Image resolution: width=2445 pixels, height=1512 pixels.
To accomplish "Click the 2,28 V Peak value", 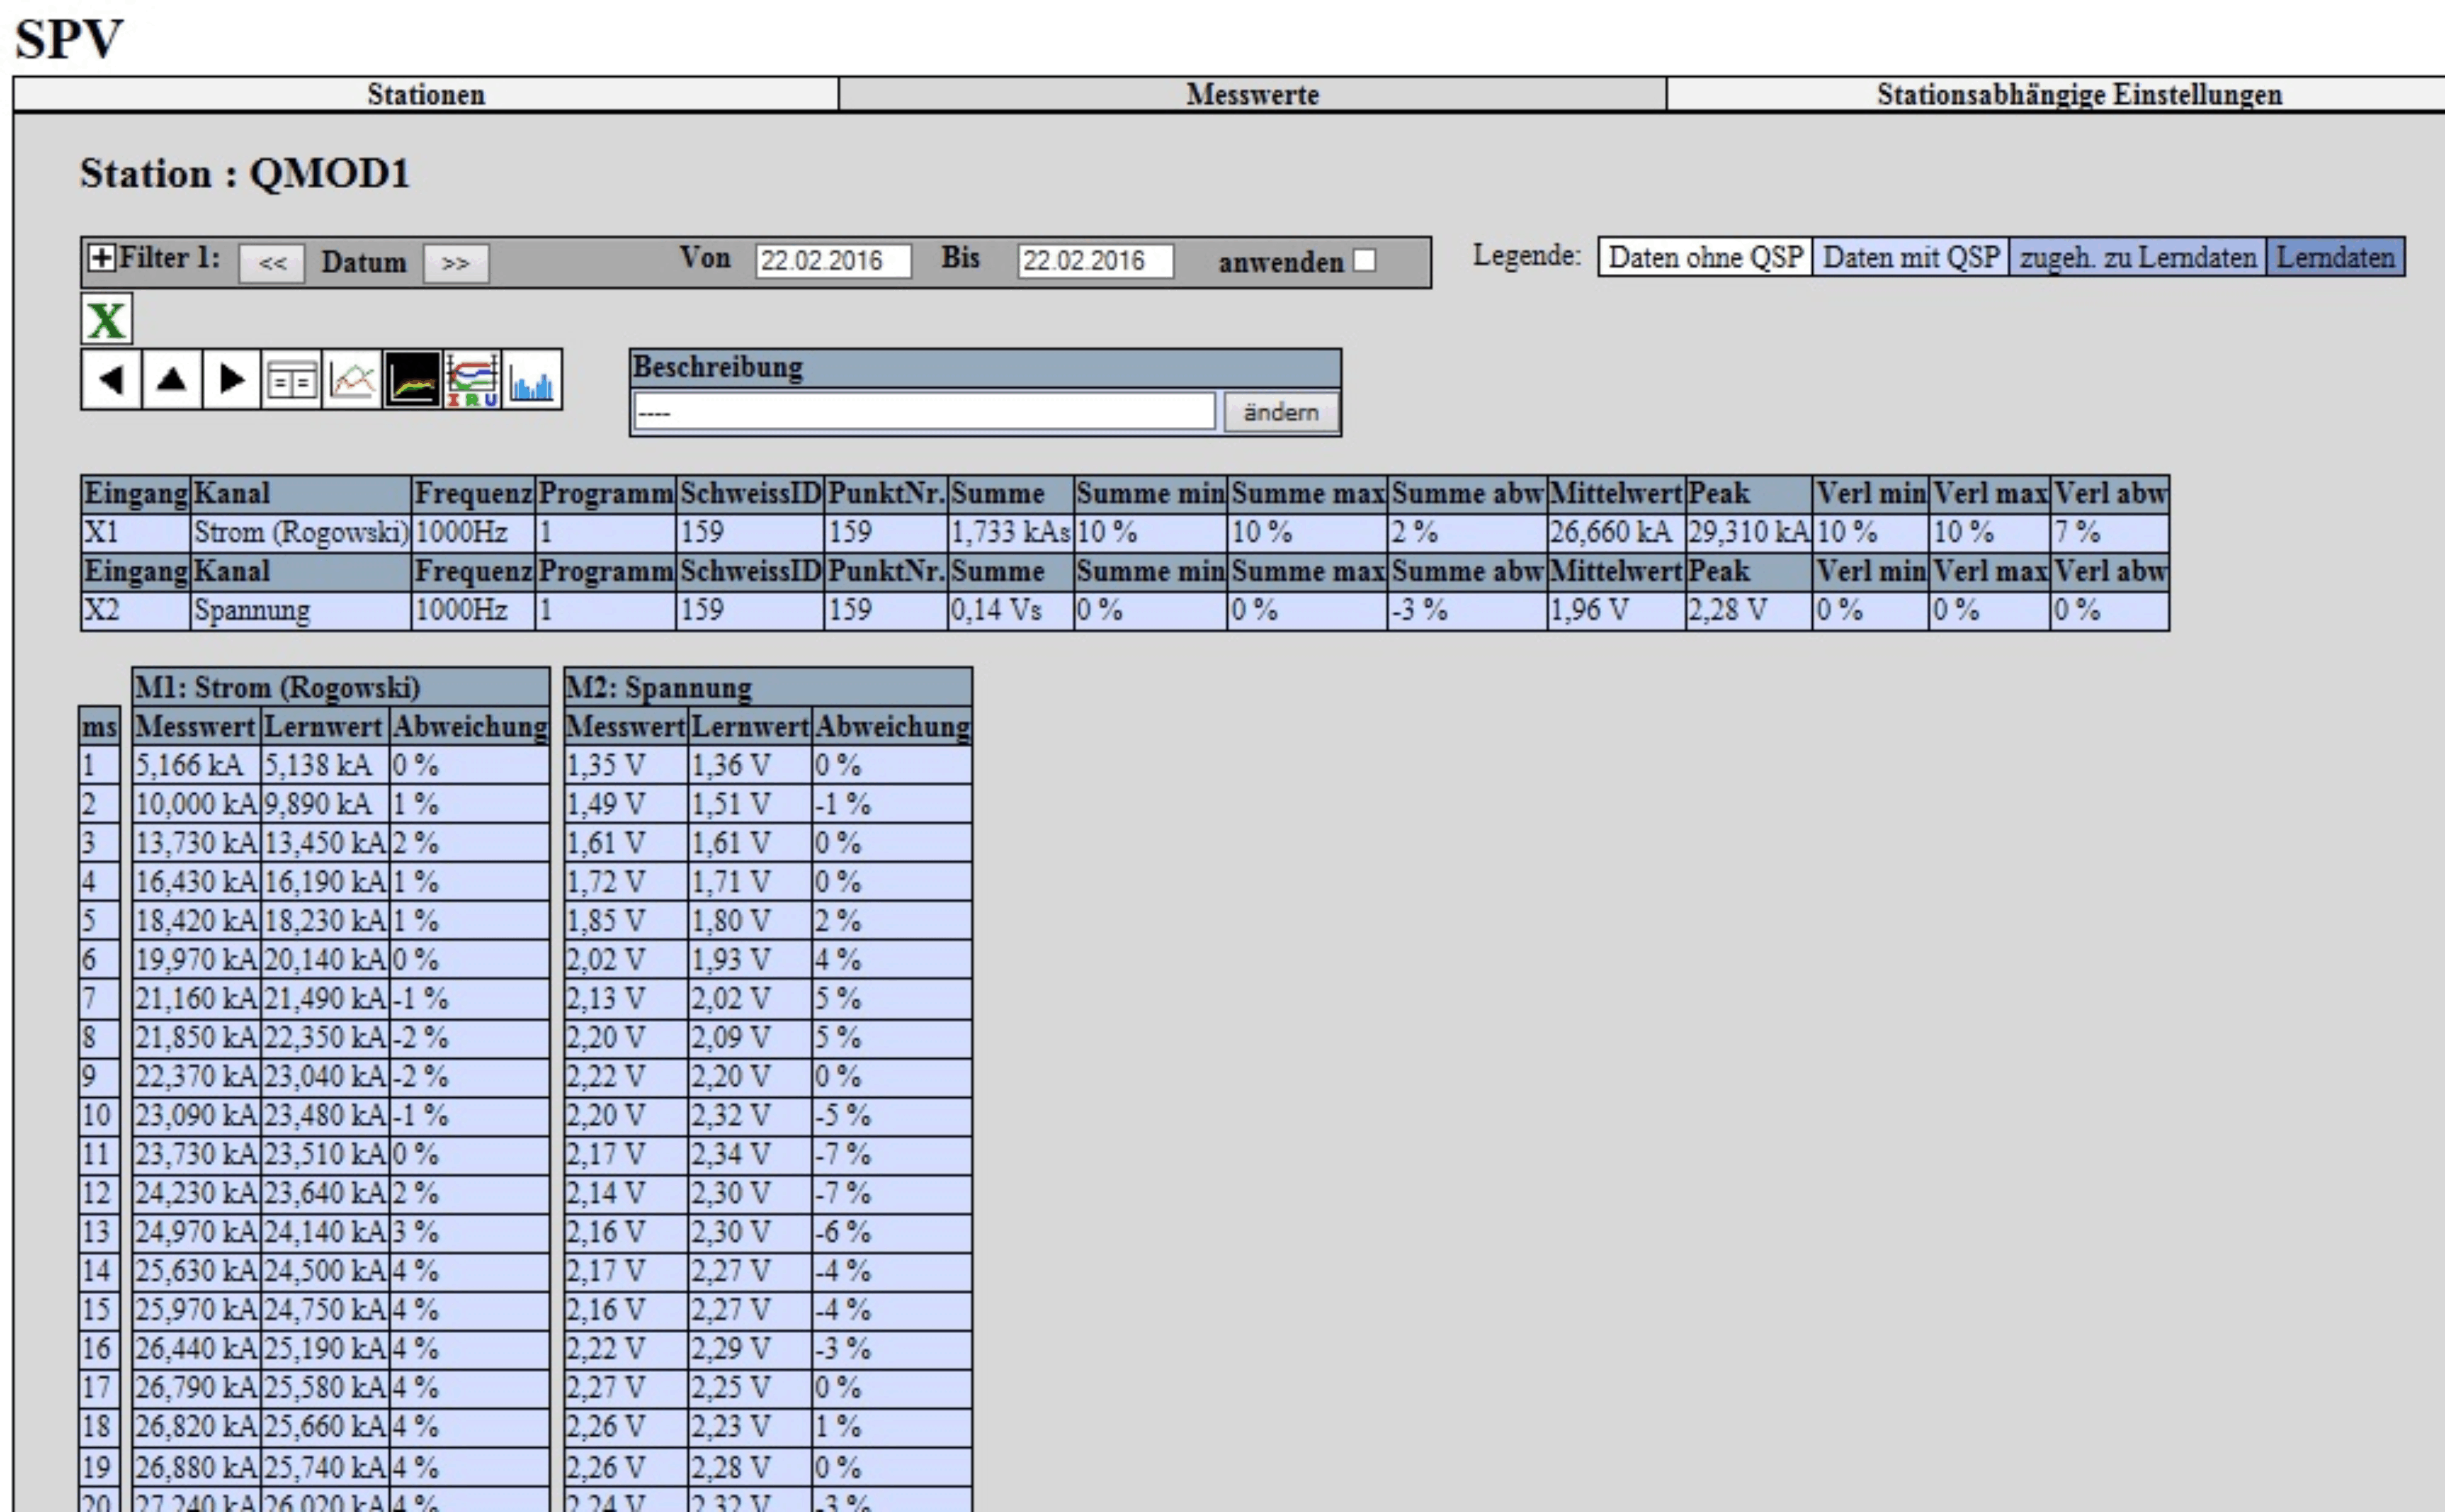I will coord(1749,610).
